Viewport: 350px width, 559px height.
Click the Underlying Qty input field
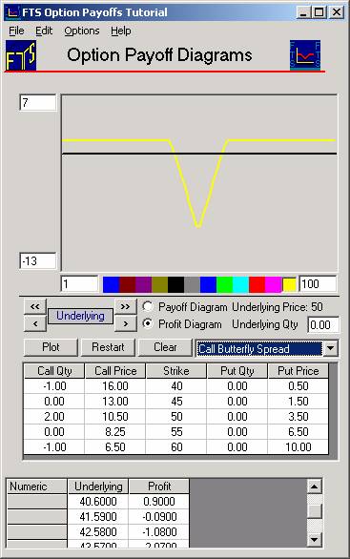pyautogui.click(x=323, y=324)
